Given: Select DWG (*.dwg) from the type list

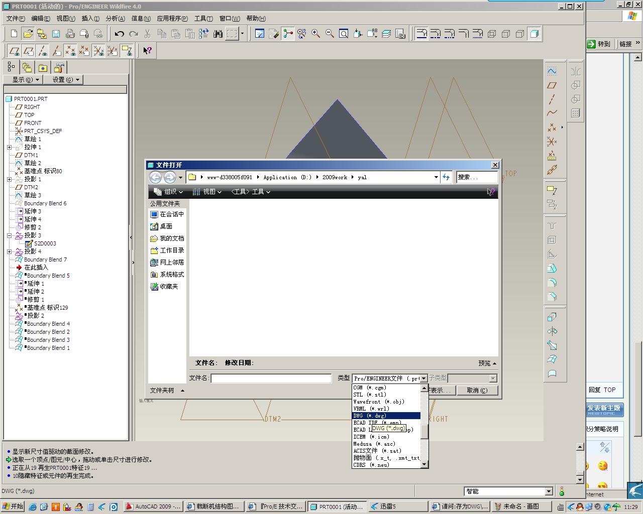Looking at the screenshot, I should (386, 416).
